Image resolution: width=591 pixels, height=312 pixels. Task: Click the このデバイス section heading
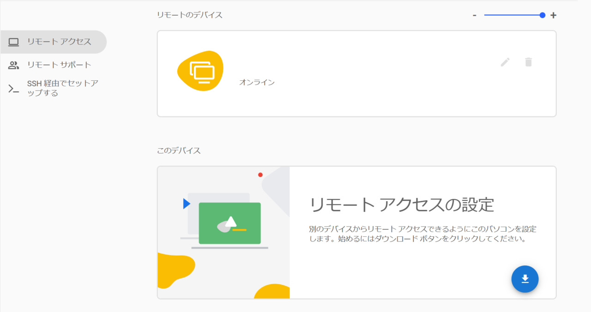tap(179, 151)
